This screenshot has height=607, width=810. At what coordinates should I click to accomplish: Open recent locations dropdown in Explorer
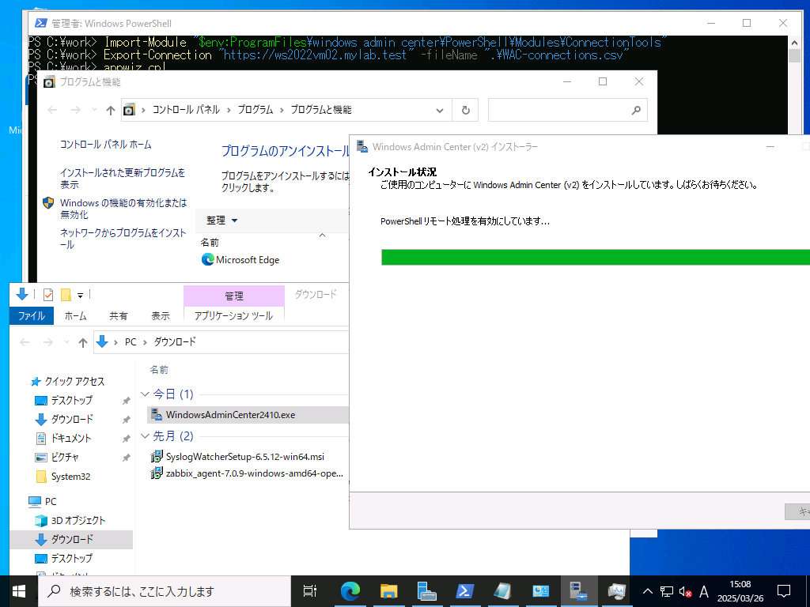click(66, 342)
